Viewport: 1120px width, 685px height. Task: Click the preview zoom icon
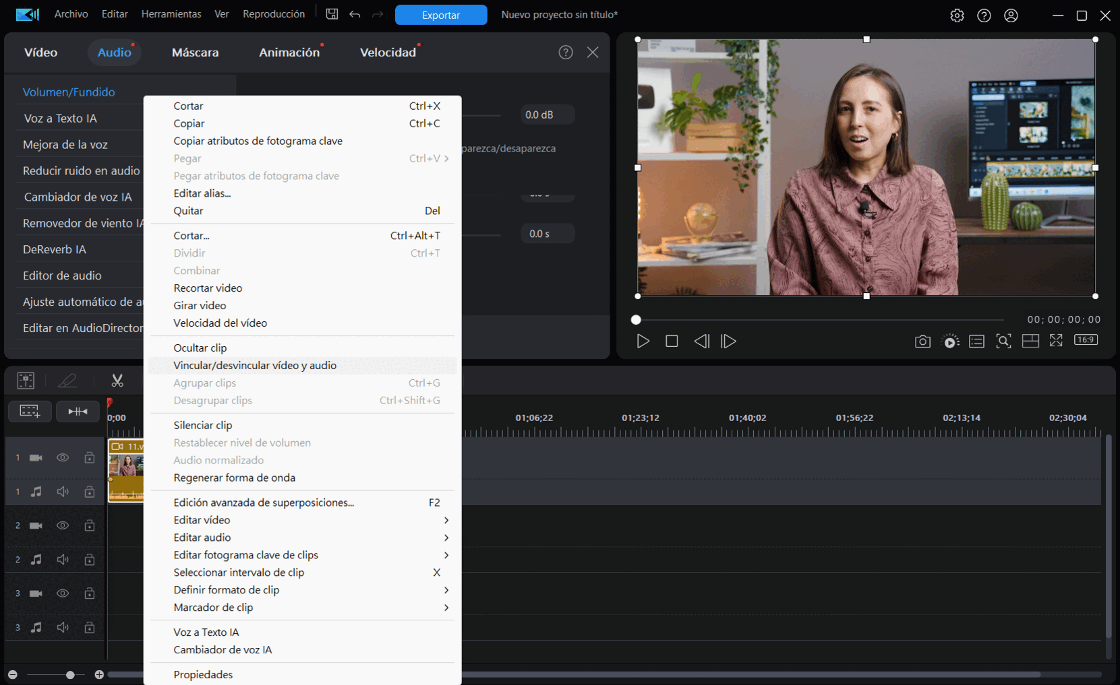pos(1003,341)
